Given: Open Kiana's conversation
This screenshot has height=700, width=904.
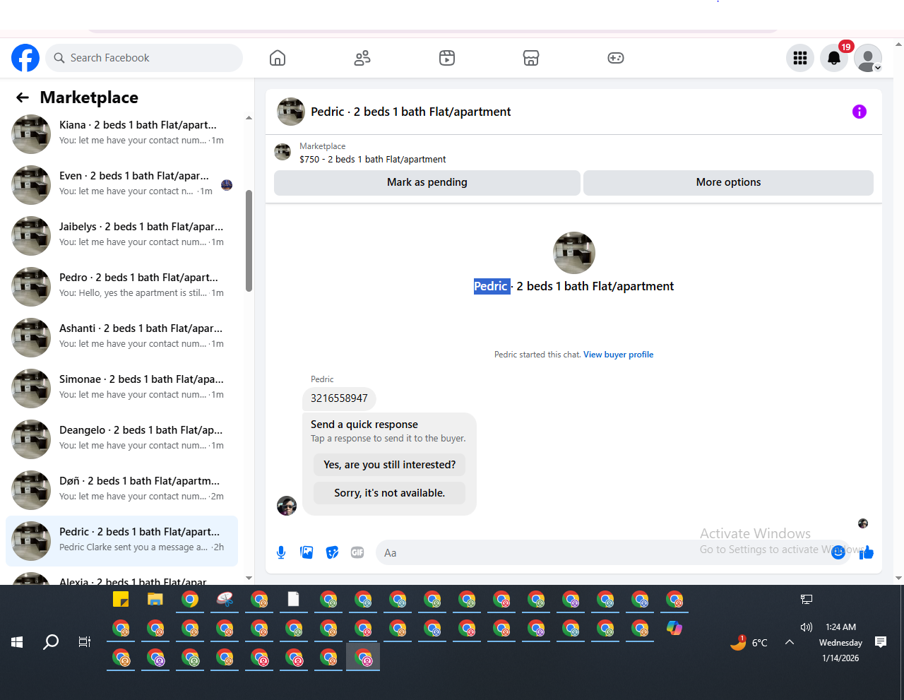Looking at the screenshot, I should [121, 134].
